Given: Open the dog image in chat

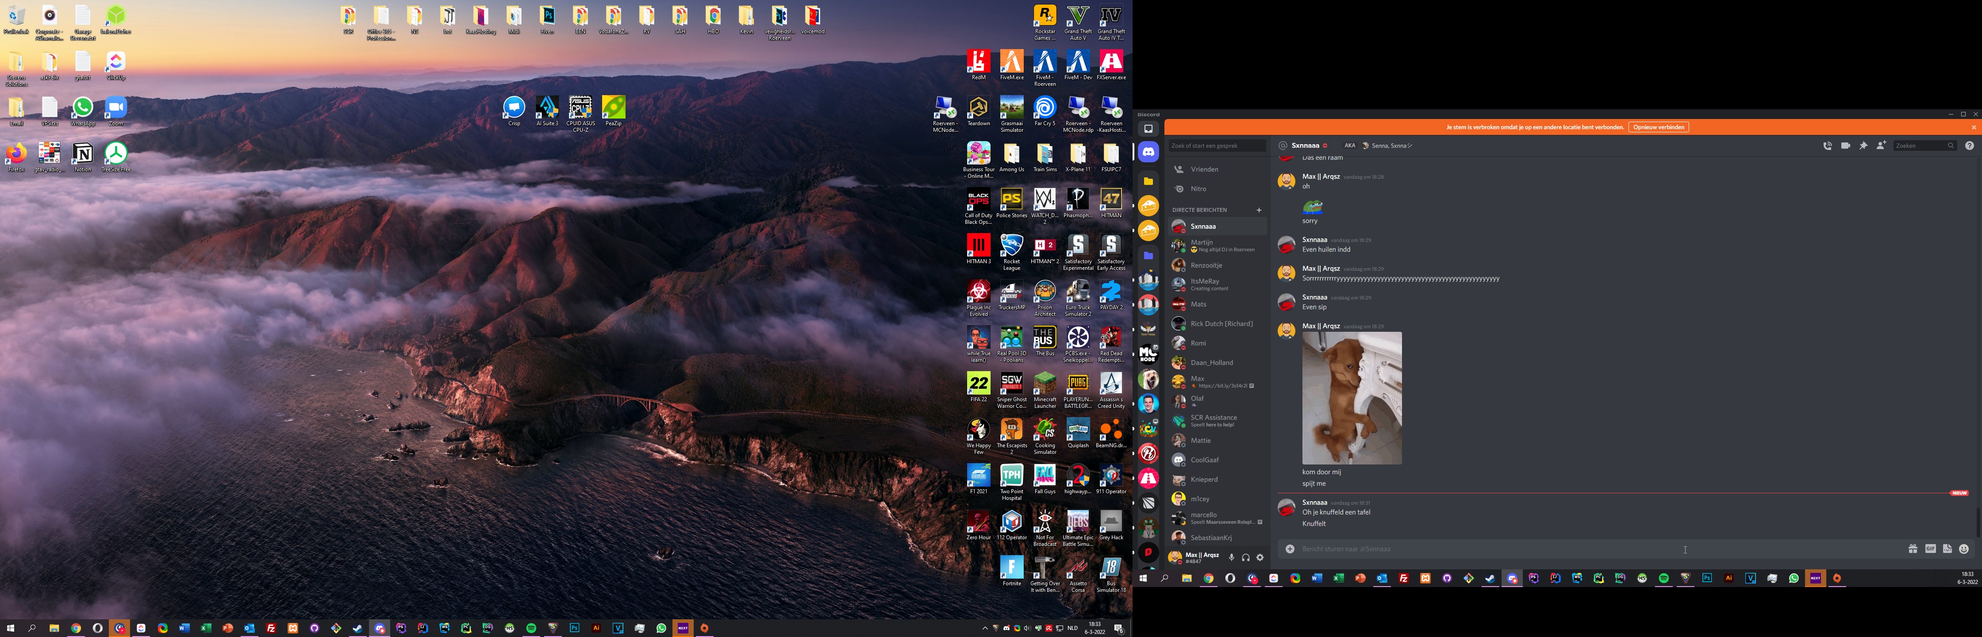Looking at the screenshot, I should 1351,398.
